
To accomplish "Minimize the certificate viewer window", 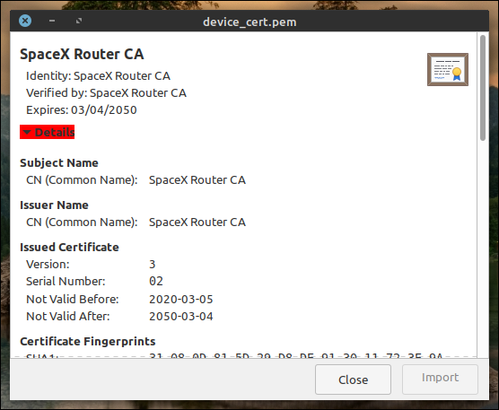I will pos(52,21).
